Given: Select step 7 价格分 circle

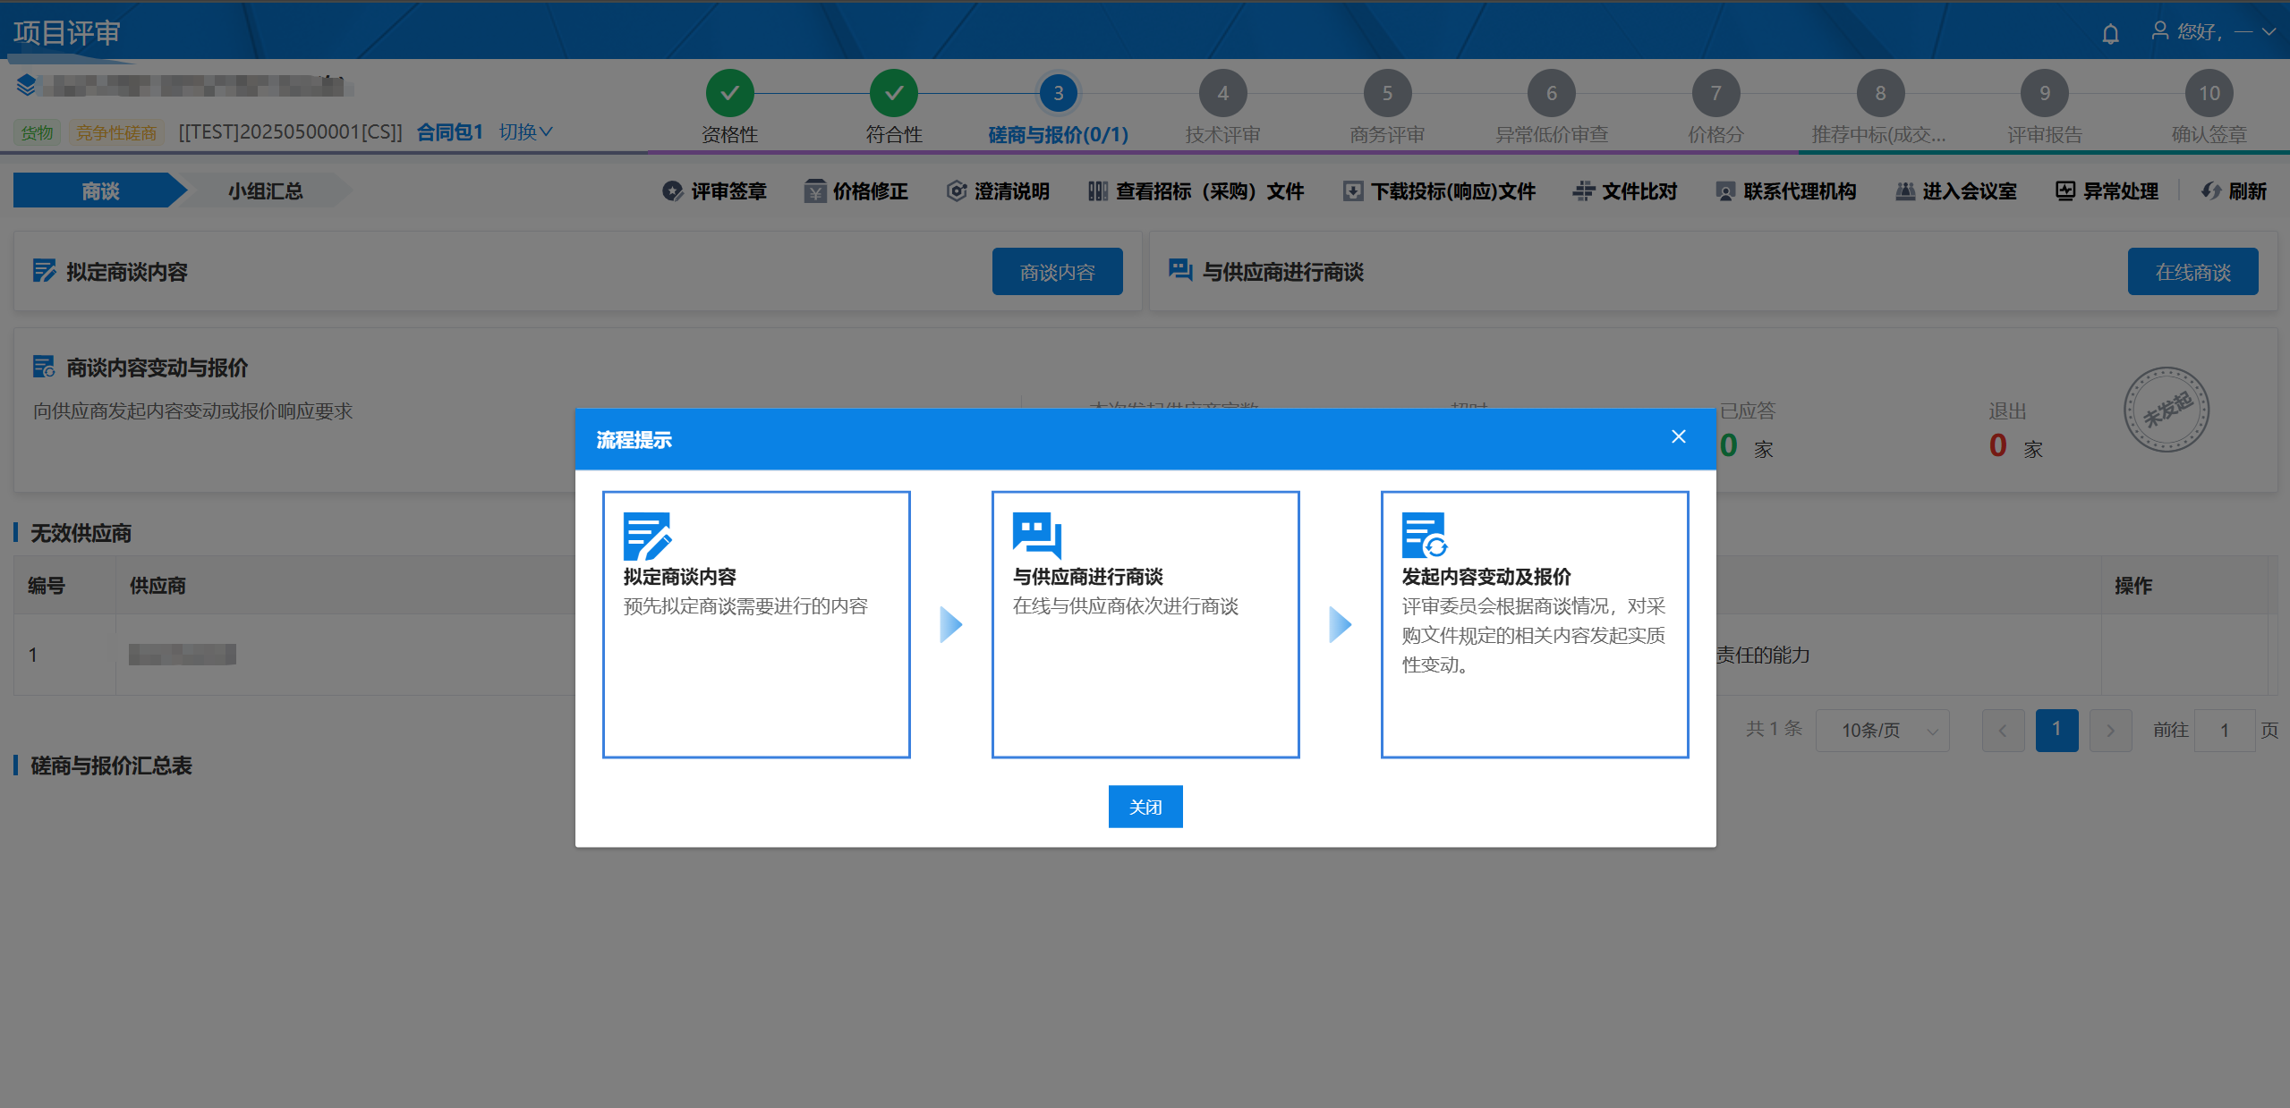Looking at the screenshot, I should 1715,93.
